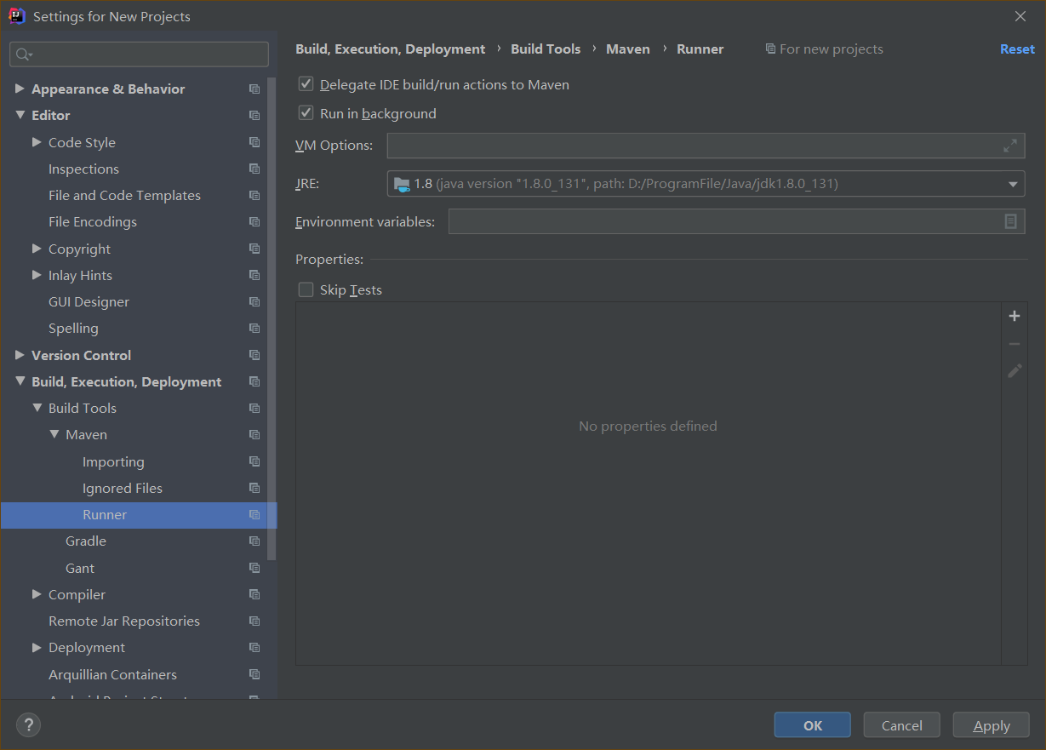
Task: Click project-level icon beside Spelling
Action: 254,328
